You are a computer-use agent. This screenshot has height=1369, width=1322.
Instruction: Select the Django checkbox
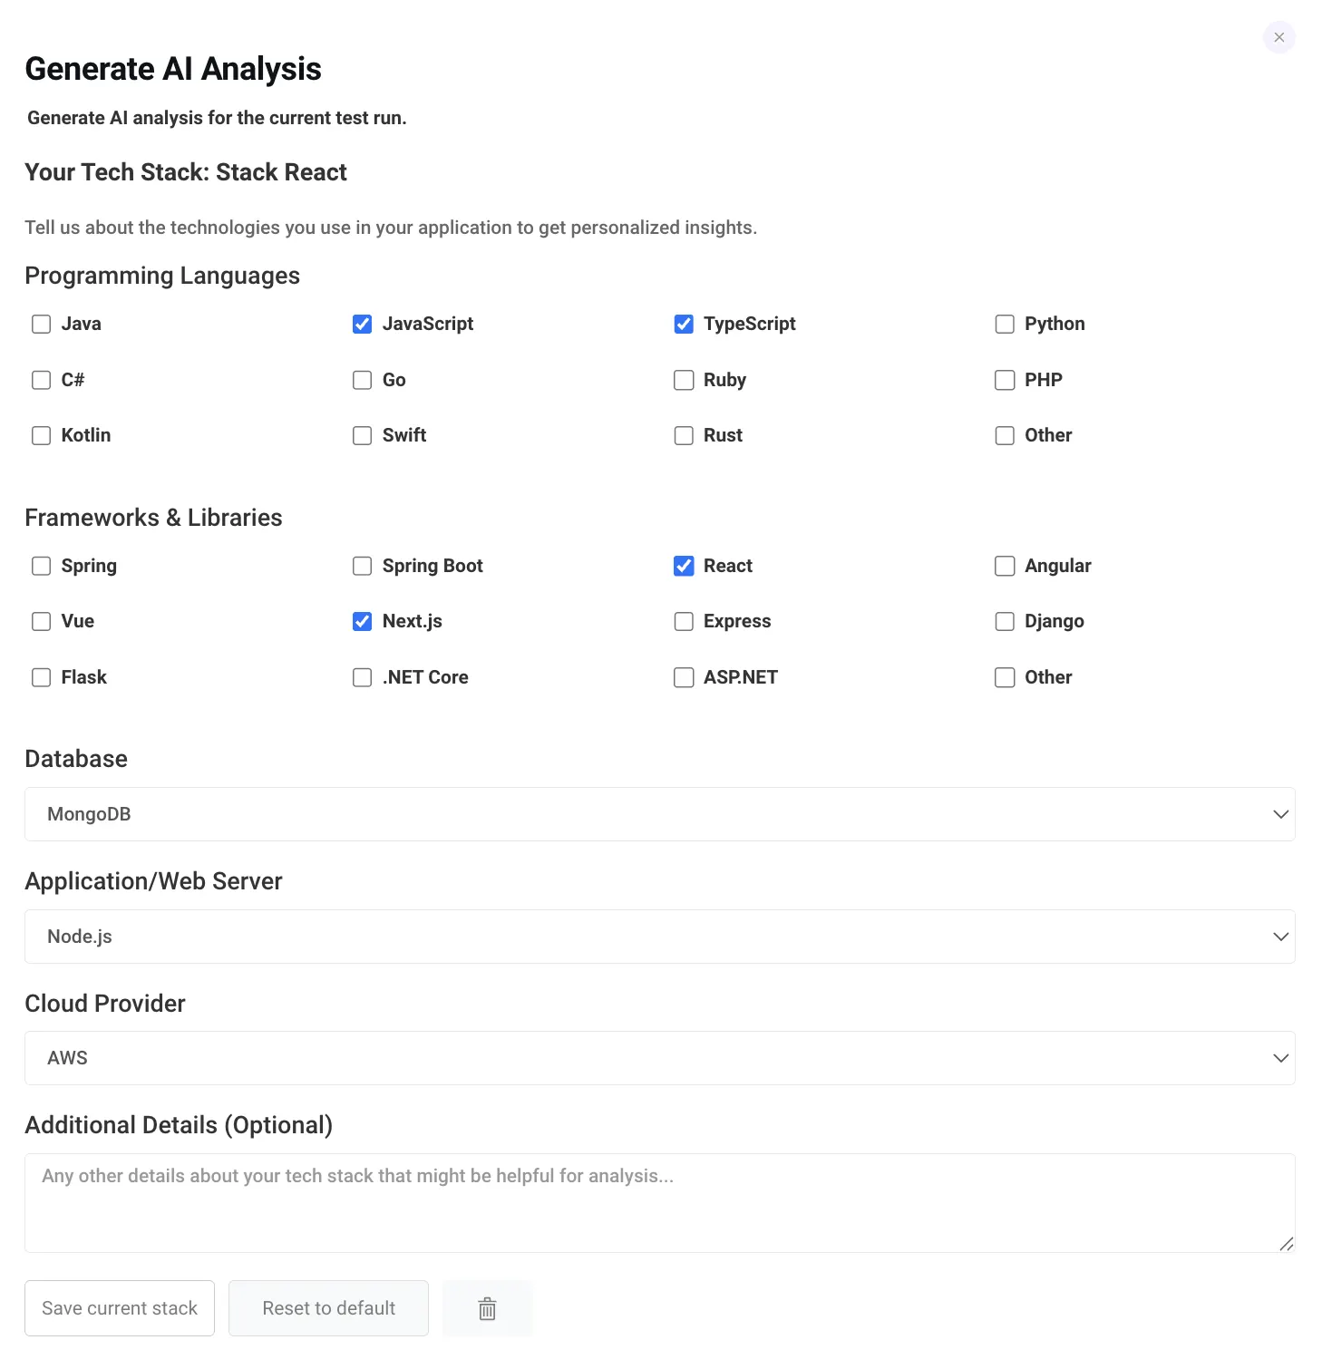tap(1005, 622)
